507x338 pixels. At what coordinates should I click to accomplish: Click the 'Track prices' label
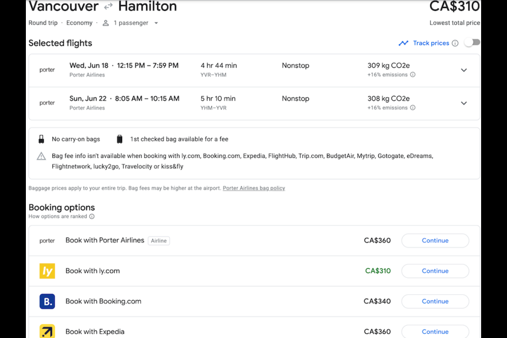click(431, 43)
